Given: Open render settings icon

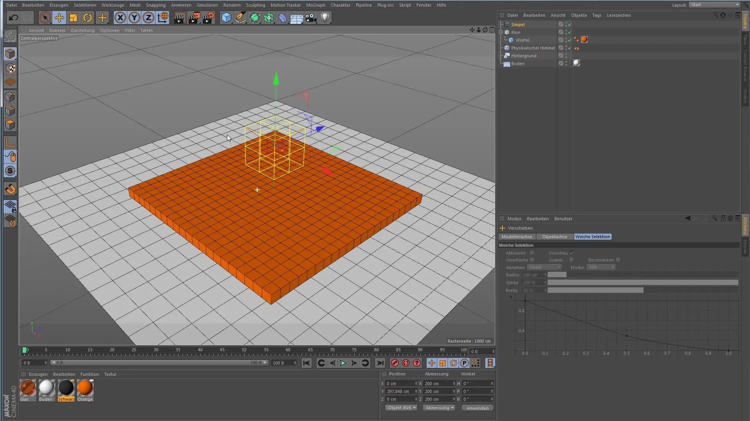Looking at the screenshot, I should point(209,18).
